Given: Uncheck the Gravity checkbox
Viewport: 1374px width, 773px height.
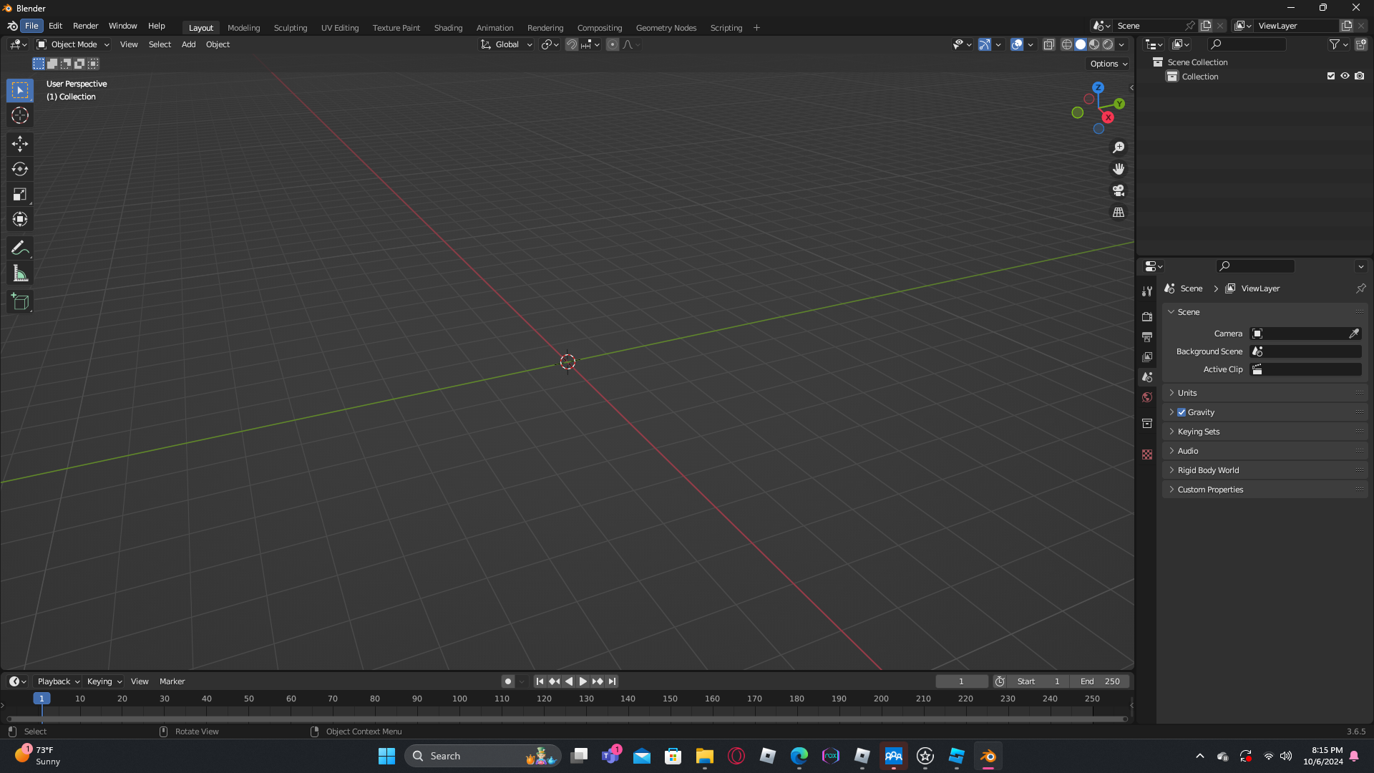Looking at the screenshot, I should (x=1181, y=412).
